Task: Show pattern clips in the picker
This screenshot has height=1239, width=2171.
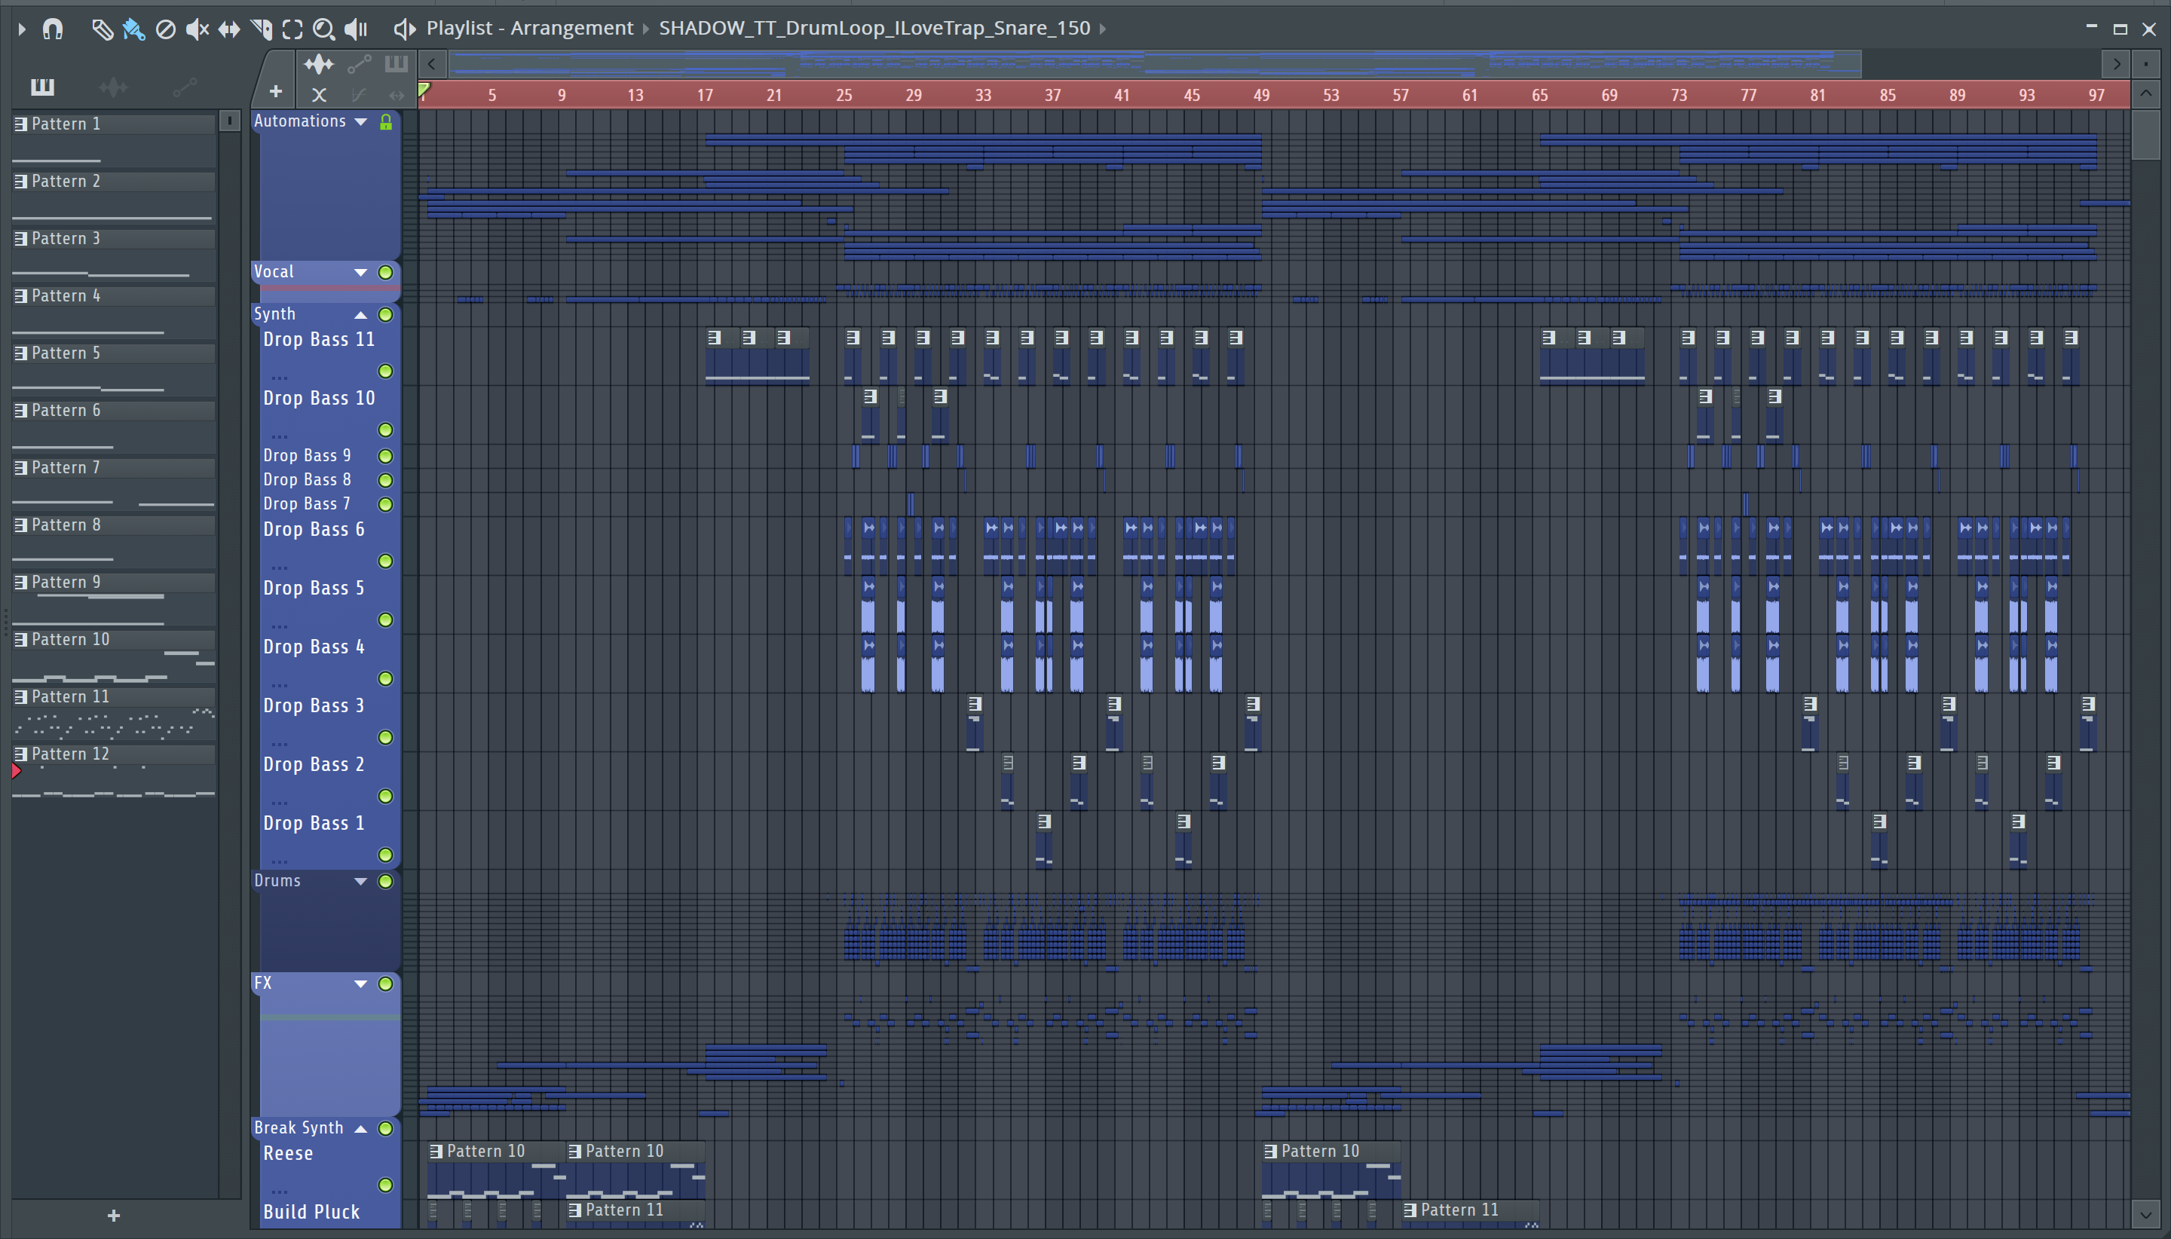Action: click(41, 86)
